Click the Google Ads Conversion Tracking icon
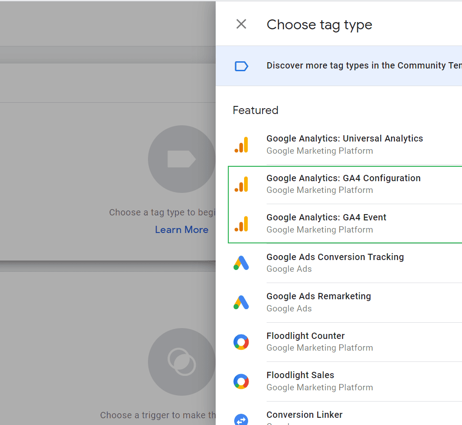462x425 pixels. (x=241, y=263)
